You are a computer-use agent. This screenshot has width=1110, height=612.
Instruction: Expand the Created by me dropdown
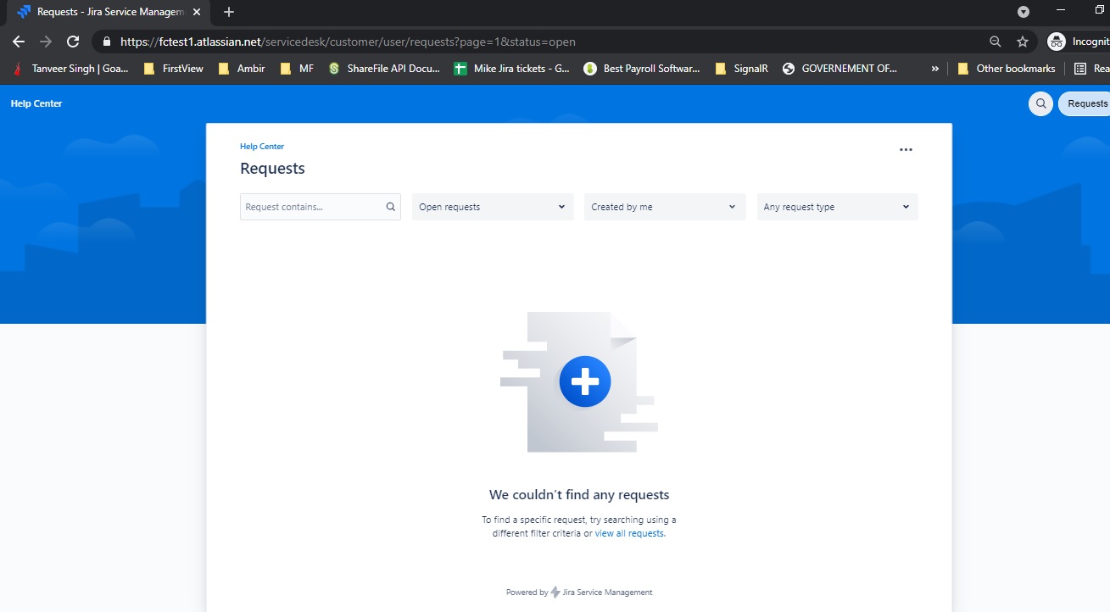tap(665, 207)
